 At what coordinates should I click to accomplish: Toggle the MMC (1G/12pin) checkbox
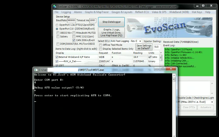coord(74,37)
